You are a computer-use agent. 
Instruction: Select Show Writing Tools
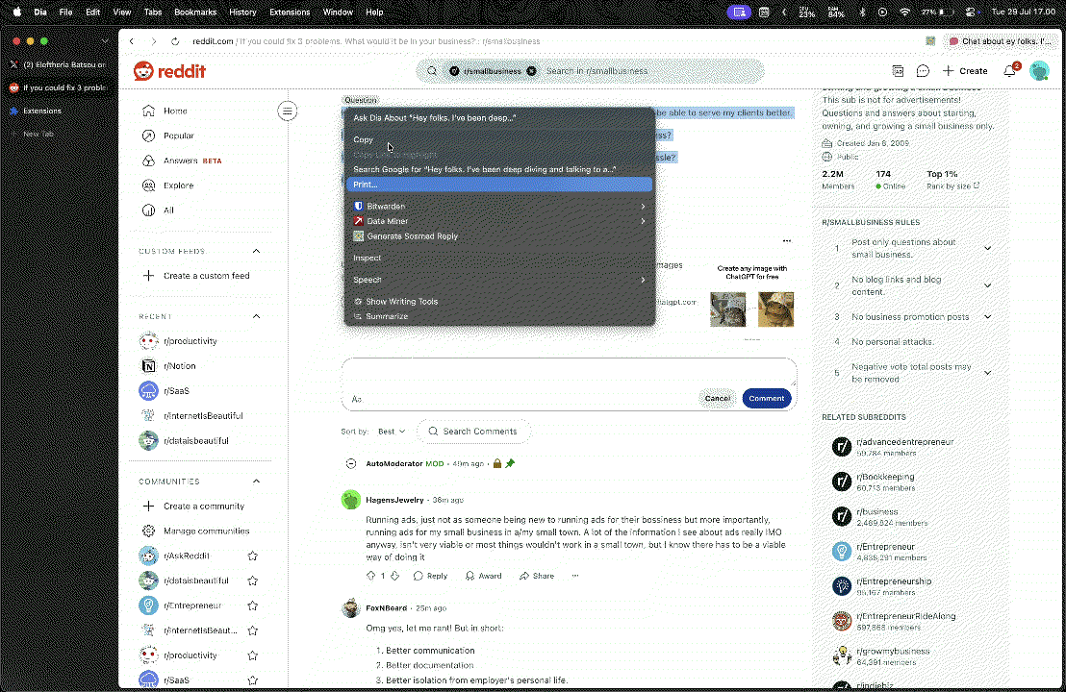tap(499, 302)
